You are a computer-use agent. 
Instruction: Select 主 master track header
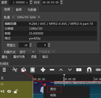click(2, 78)
